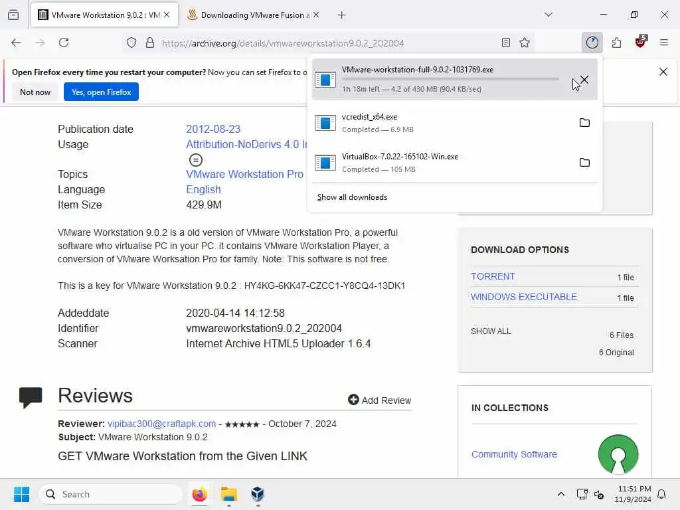Image resolution: width=680 pixels, height=510 pixels.
Task: Open the vcredist_x64.exe download entry
Action: (454, 123)
